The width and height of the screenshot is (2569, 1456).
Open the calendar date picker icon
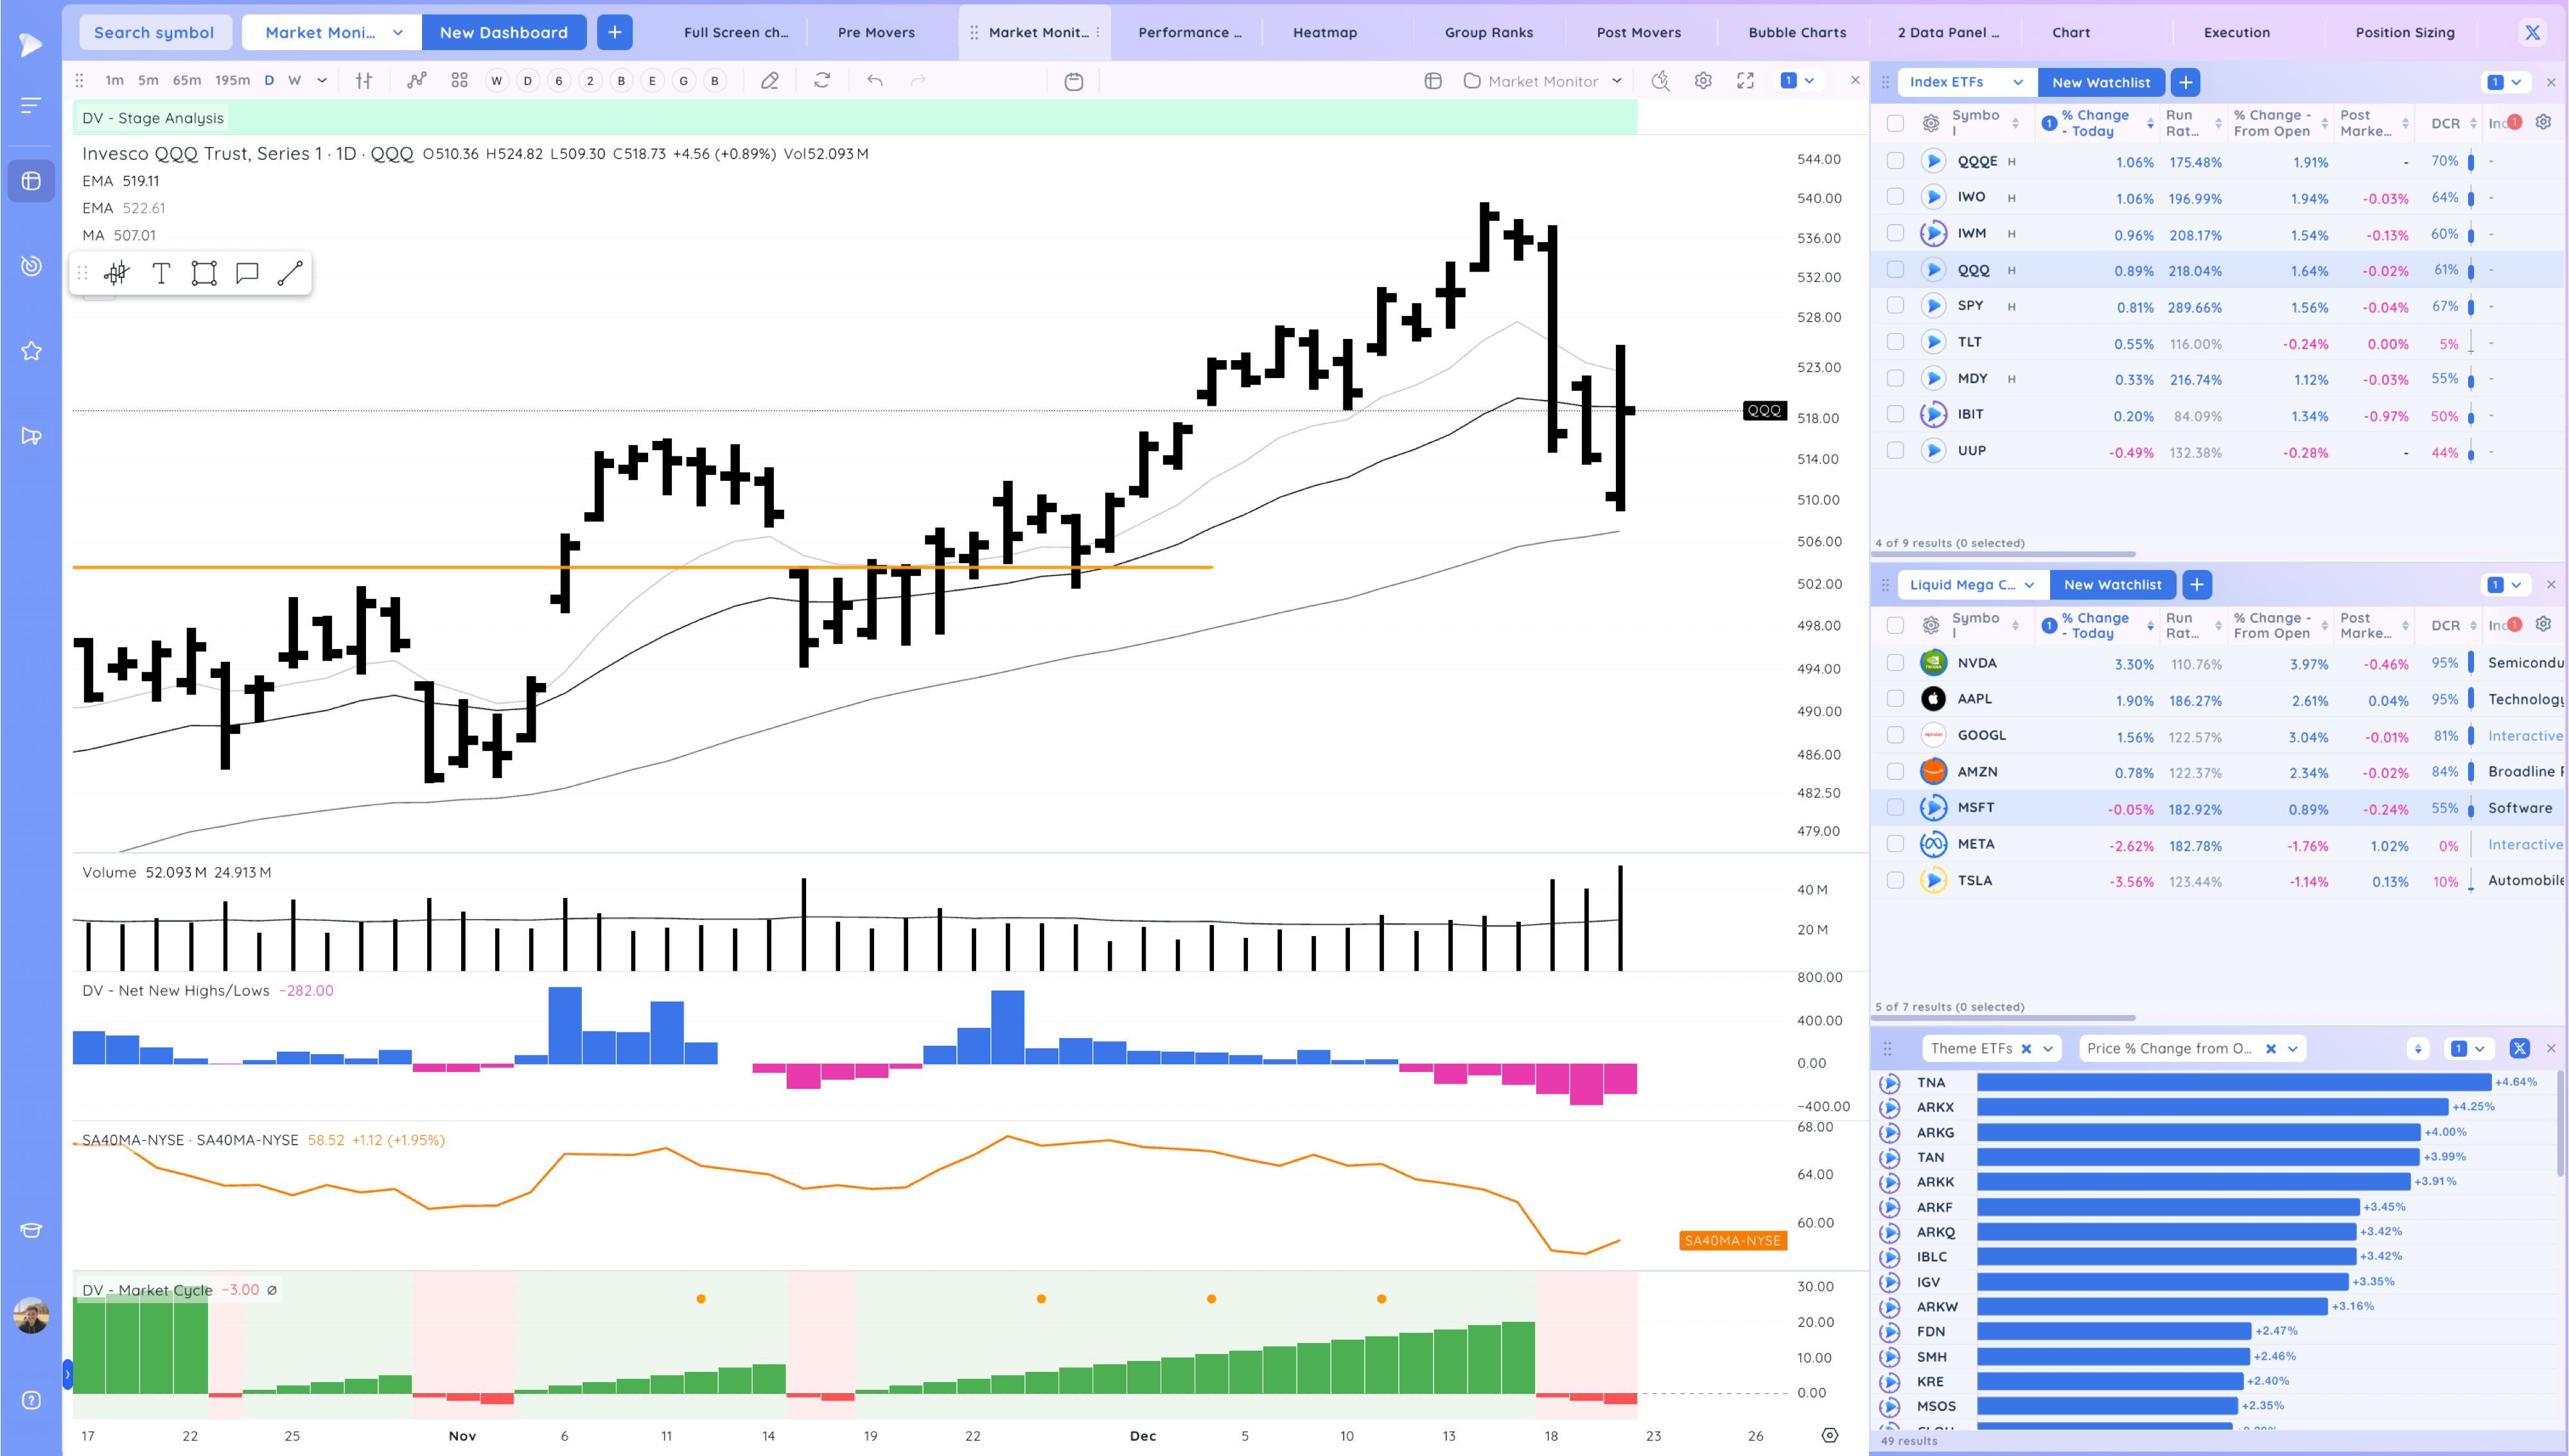(x=1073, y=81)
